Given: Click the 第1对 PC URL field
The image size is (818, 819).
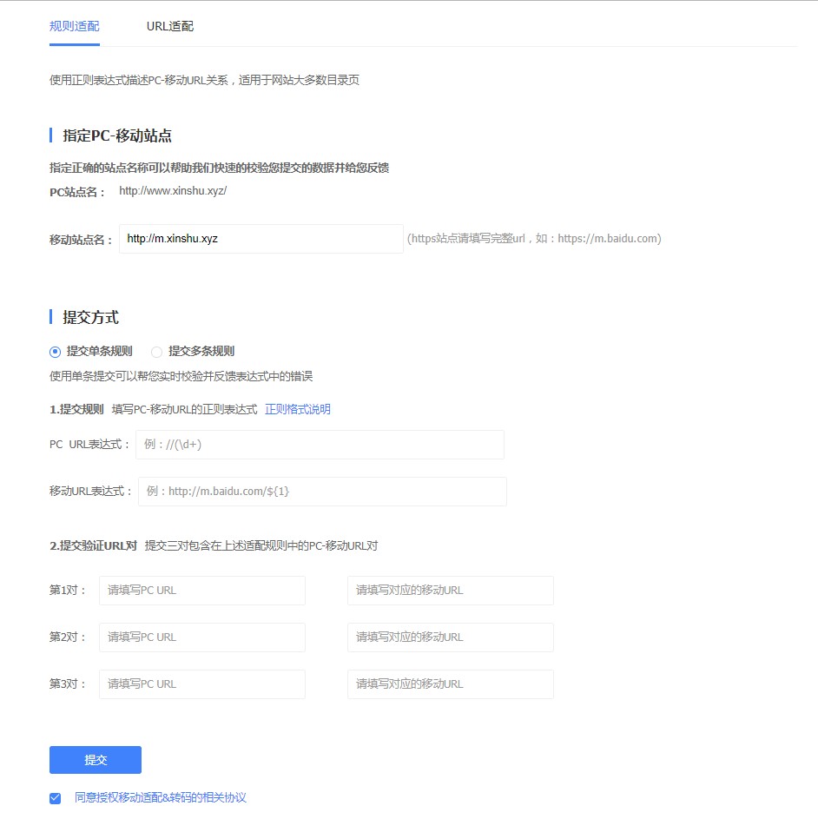Looking at the screenshot, I should tap(202, 591).
